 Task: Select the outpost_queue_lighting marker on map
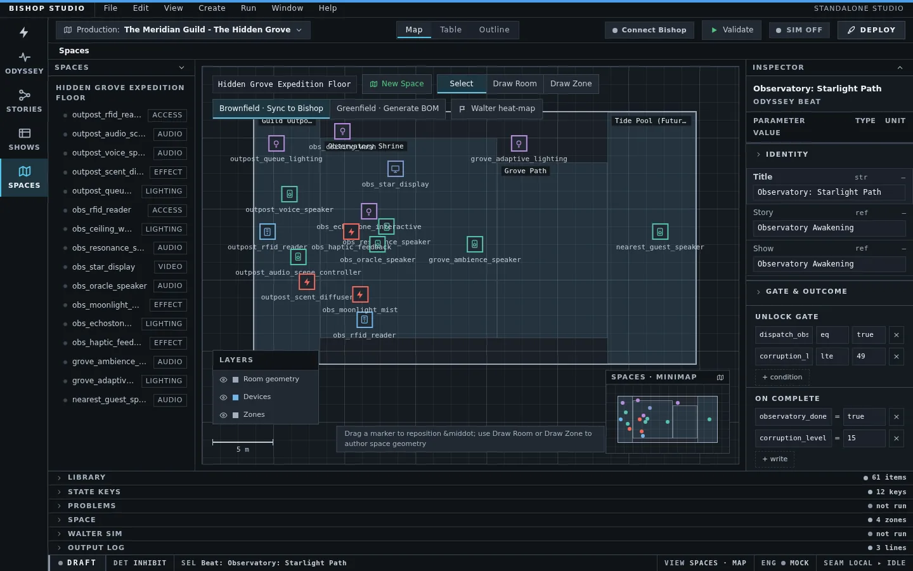[x=276, y=143]
